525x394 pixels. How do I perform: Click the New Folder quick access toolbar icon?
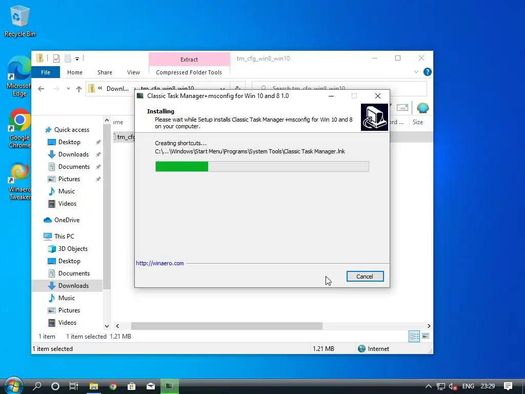[68, 58]
